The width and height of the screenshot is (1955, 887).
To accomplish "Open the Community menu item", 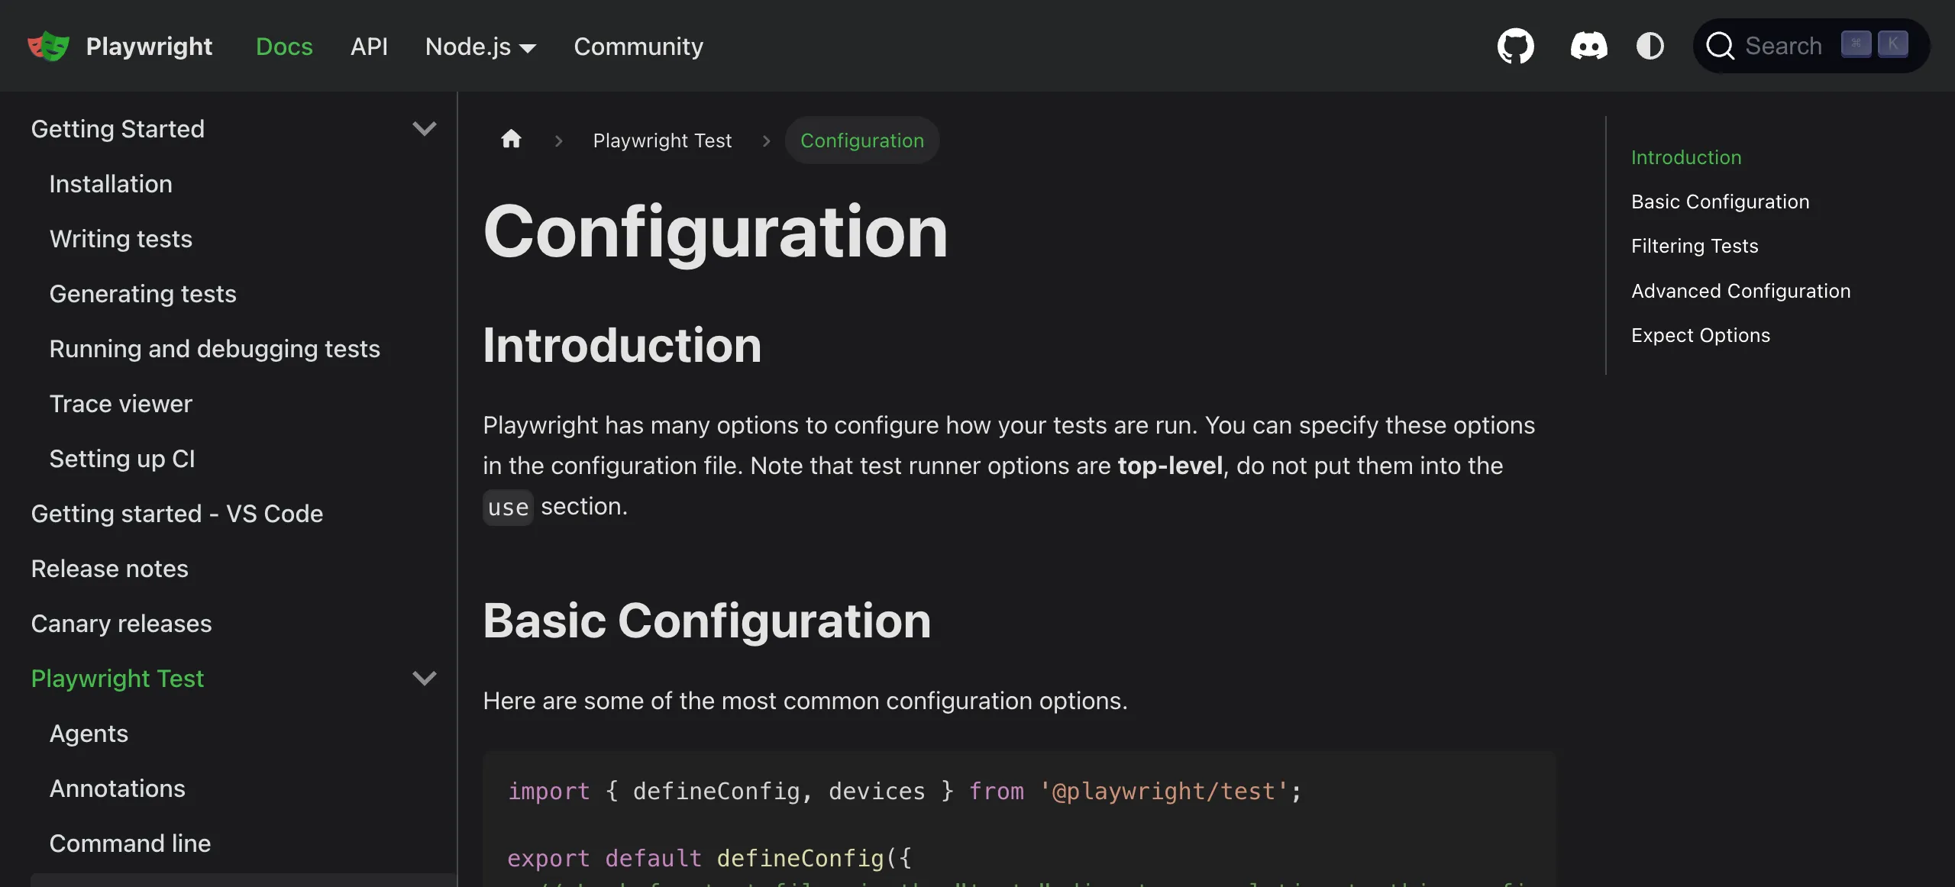I will pyautogui.click(x=638, y=47).
